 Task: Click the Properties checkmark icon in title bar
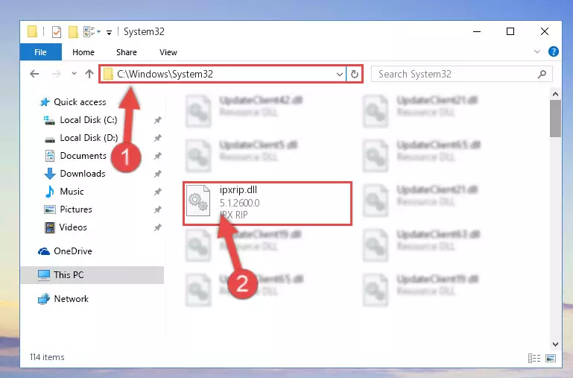coord(57,32)
